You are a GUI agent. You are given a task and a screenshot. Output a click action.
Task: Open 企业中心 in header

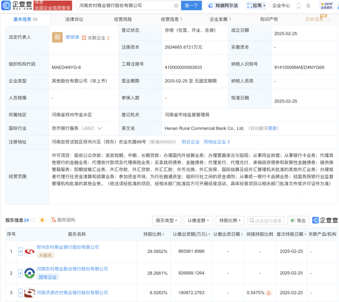pos(281,6)
